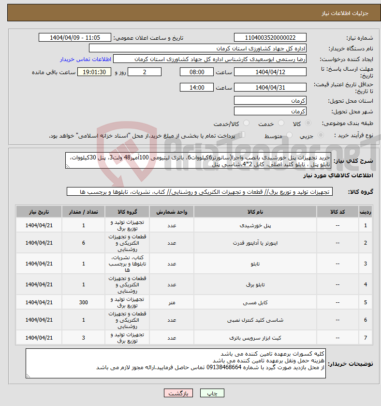Image resolution: width=381 pixels, height=406 pixels.
Task: Click quantity 6 in the اینورتر row
Action: [x=84, y=243]
